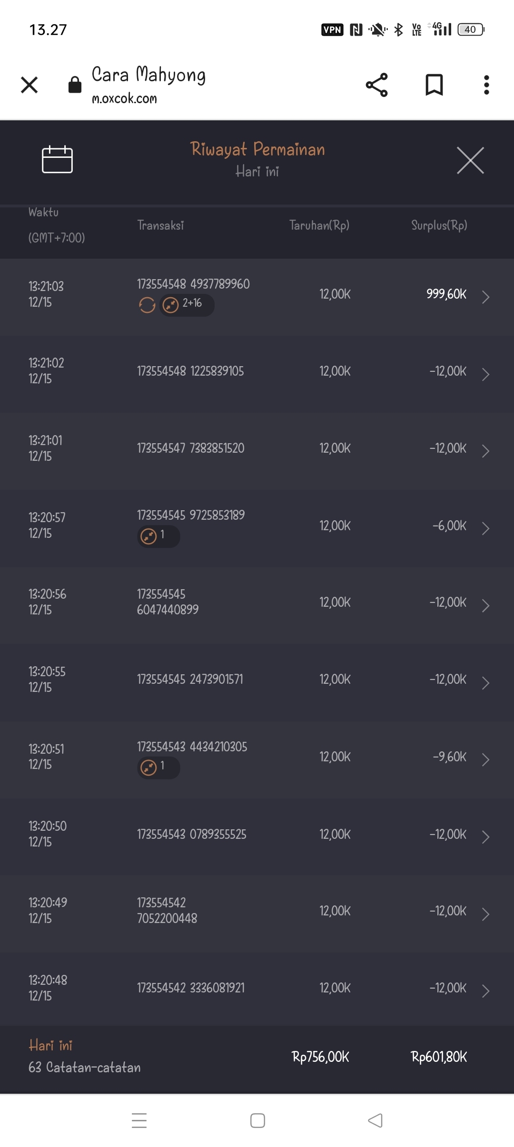Open the three-dot browser menu
Image resolution: width=514 pixels, height=1147 pixels.
click(x=486, y=85)
